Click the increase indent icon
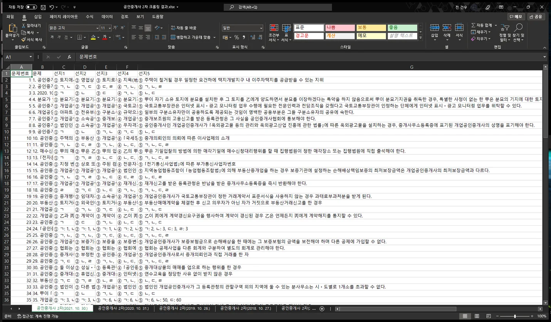551x322 pixels. click(164, 37)
